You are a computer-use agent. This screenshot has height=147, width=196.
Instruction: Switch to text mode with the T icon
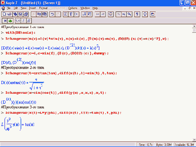71,14
